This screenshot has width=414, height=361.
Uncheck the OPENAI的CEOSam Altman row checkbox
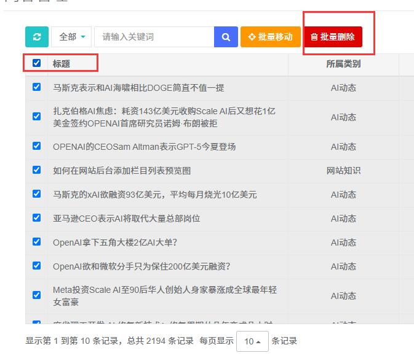pyautogui.click(x=37, y=146)
